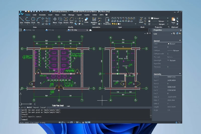201x134 pixels.
Task: Collapse the General properties section
Action: pyautogui.click(x=180, y=40)
